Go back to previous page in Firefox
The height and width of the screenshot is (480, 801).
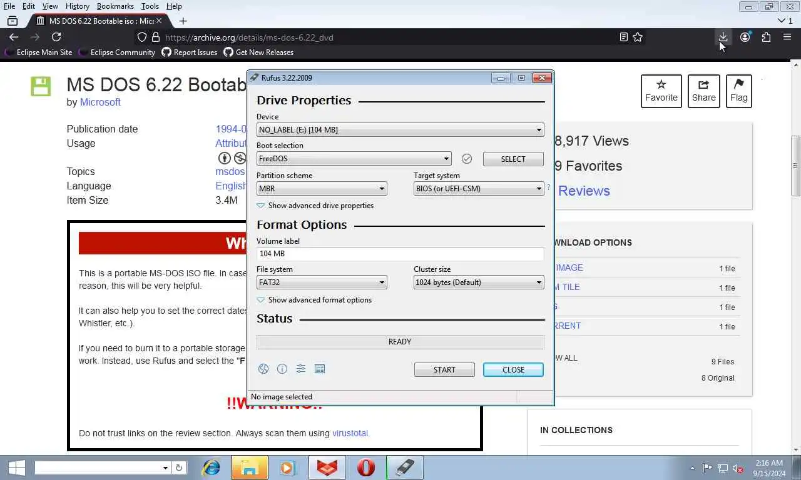14,37
